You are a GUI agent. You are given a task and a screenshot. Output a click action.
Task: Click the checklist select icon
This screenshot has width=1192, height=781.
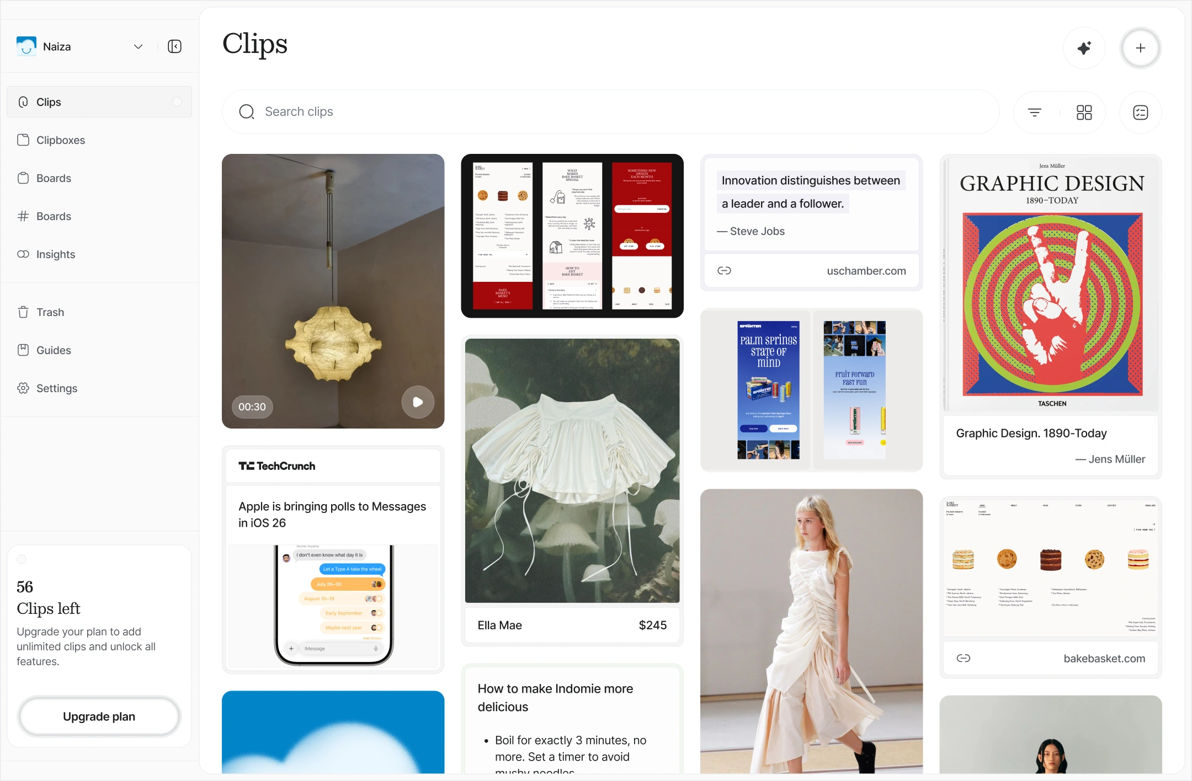(x=1141, y=113)
